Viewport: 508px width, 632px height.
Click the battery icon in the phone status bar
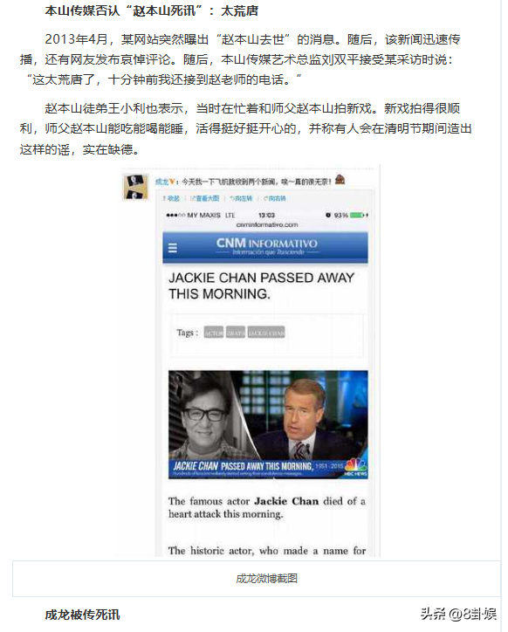coord(358,216)
